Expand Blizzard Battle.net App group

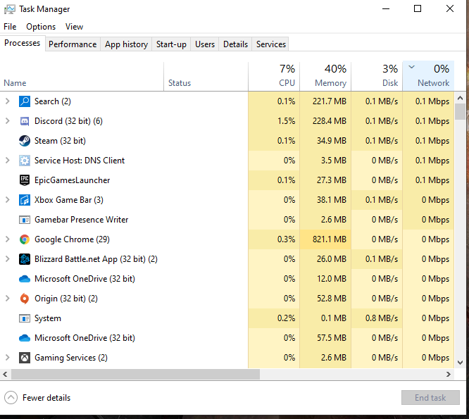click(8, 259)
